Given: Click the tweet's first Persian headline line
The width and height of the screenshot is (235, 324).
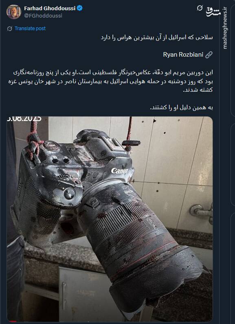Looking at the screenshot, I should coord(157,37).
